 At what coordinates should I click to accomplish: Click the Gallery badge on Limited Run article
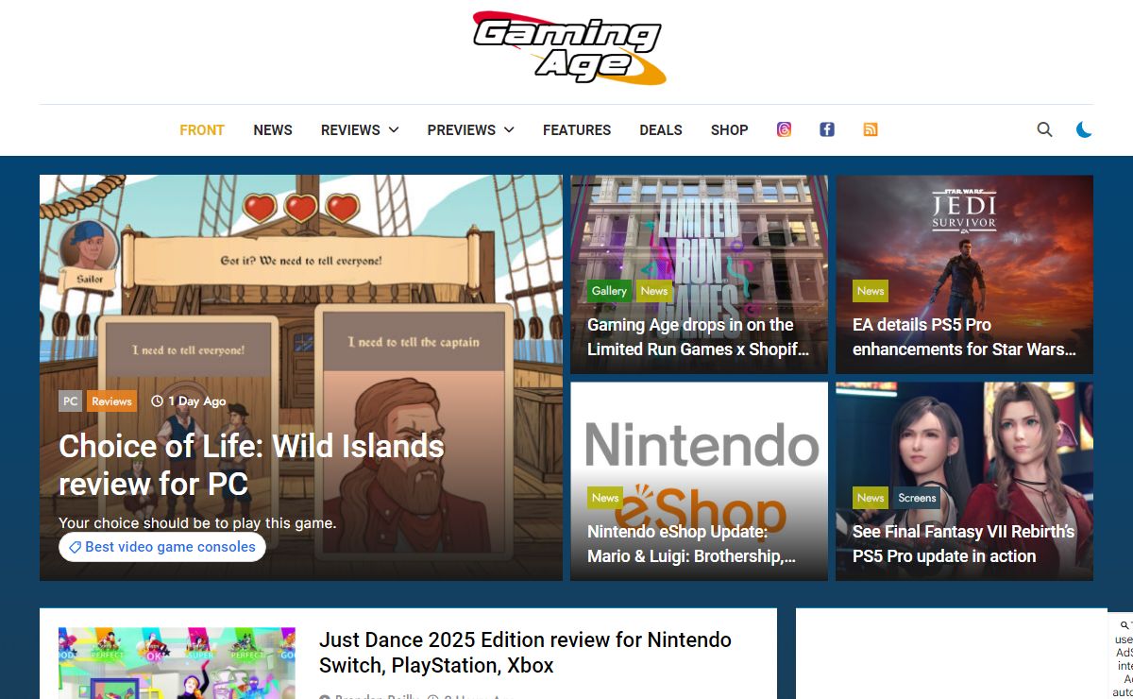coord(609,291)
